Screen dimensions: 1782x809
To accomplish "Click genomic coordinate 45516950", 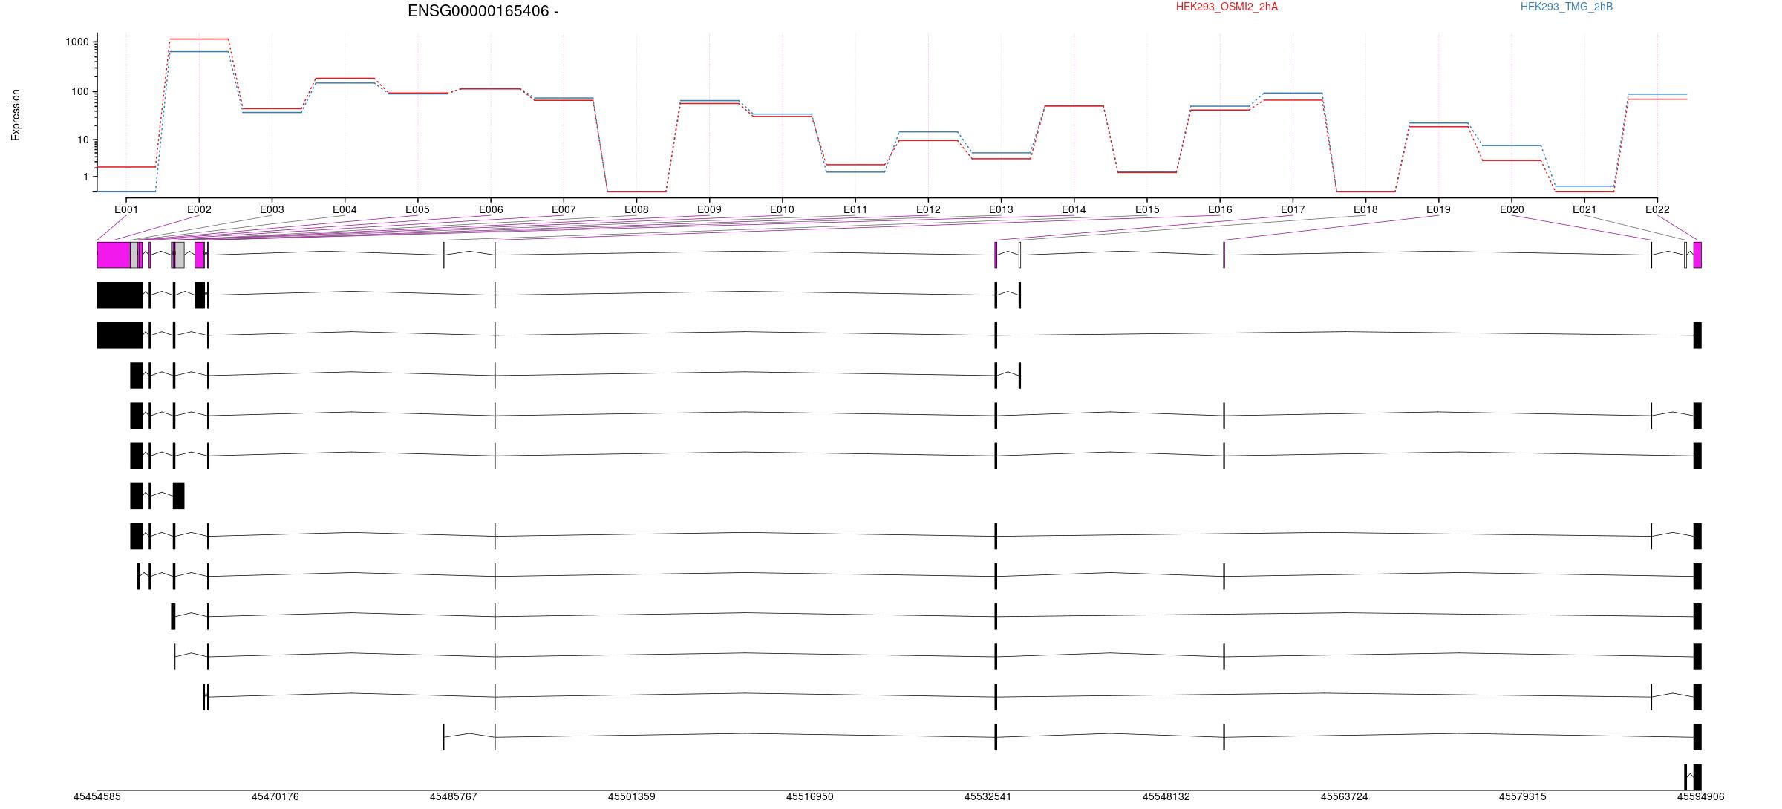I will tap(809, 797).
